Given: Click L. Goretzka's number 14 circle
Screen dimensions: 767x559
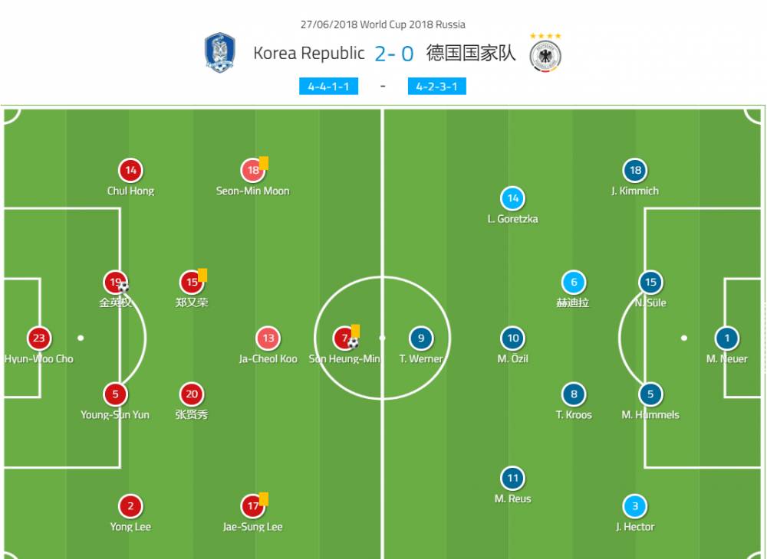Looking at the screenshot, I should coord(512,198).
